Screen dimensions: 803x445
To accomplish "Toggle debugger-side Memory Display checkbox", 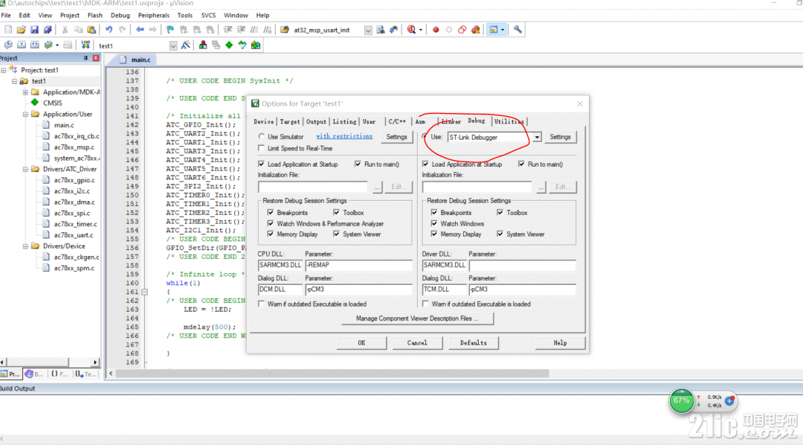I will 434,234.
